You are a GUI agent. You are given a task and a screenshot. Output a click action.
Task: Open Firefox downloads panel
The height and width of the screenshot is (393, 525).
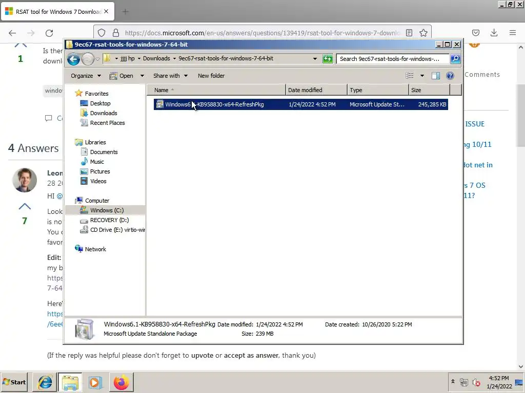(494, 33)
